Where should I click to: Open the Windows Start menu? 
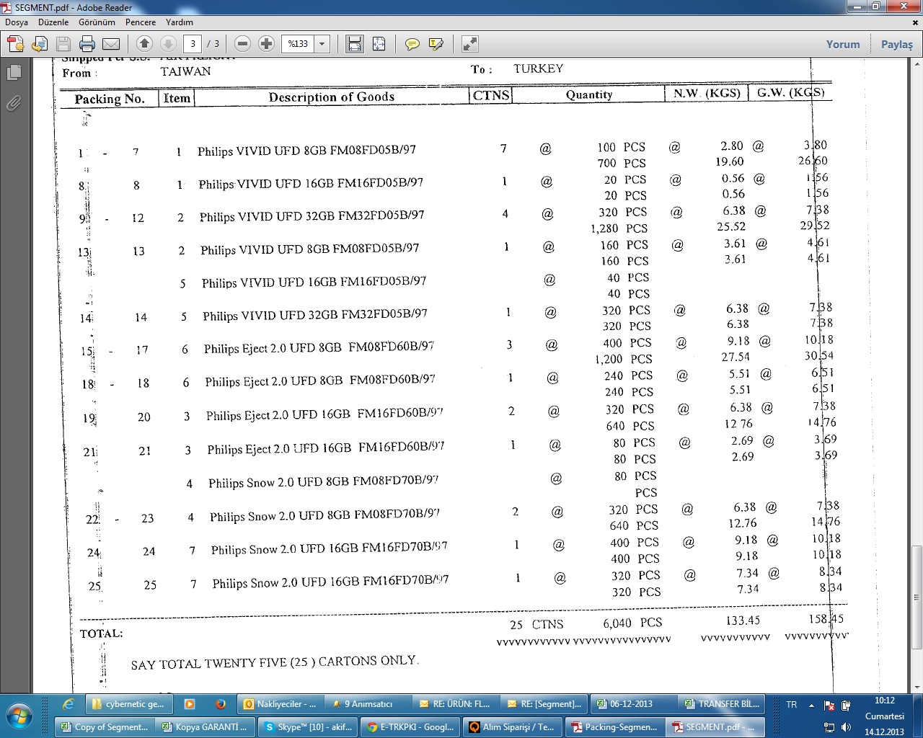[x=19, y=716]
